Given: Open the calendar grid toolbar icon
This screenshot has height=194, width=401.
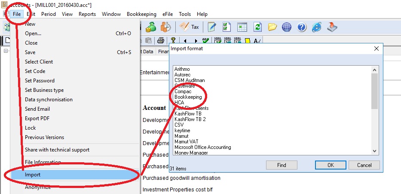Looking at the screenshot, I should 242,27.
